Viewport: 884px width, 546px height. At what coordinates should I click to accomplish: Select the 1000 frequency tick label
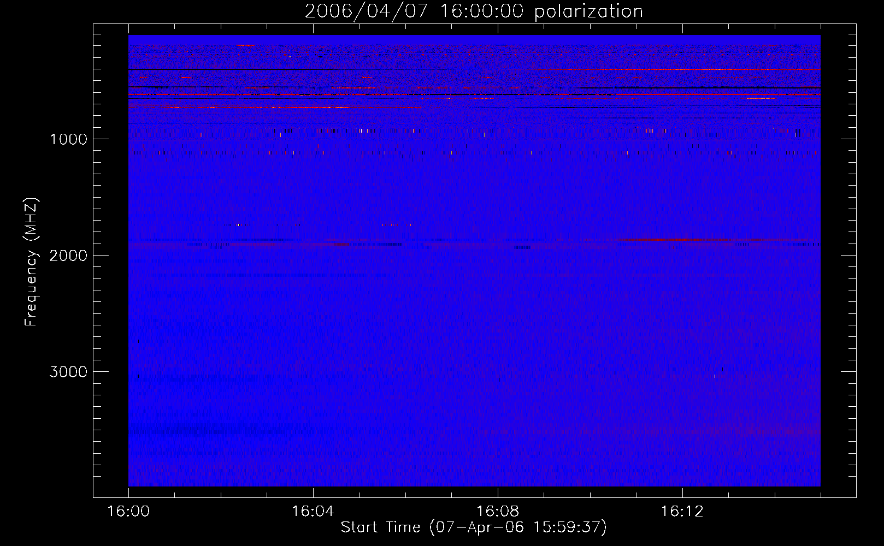68,139
